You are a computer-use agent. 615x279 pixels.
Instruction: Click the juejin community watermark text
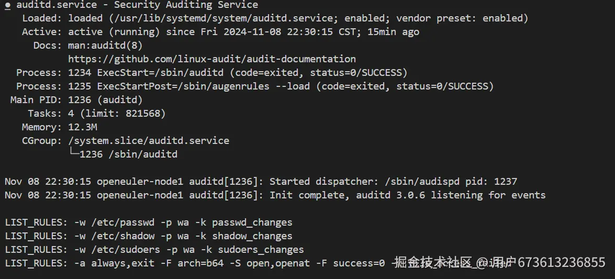500,262
